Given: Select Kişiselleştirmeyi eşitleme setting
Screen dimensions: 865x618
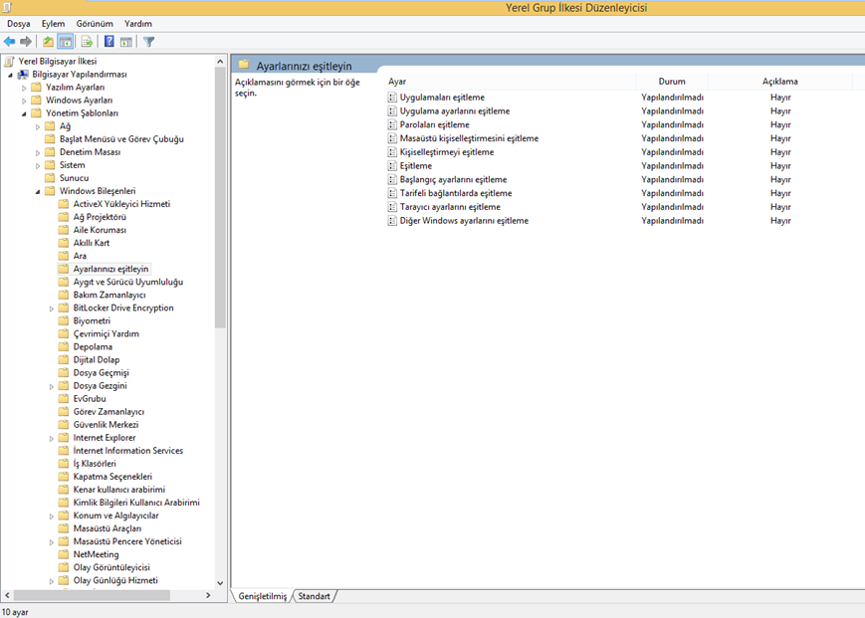Looking at the screenshot, I should [x=447, y=152].
